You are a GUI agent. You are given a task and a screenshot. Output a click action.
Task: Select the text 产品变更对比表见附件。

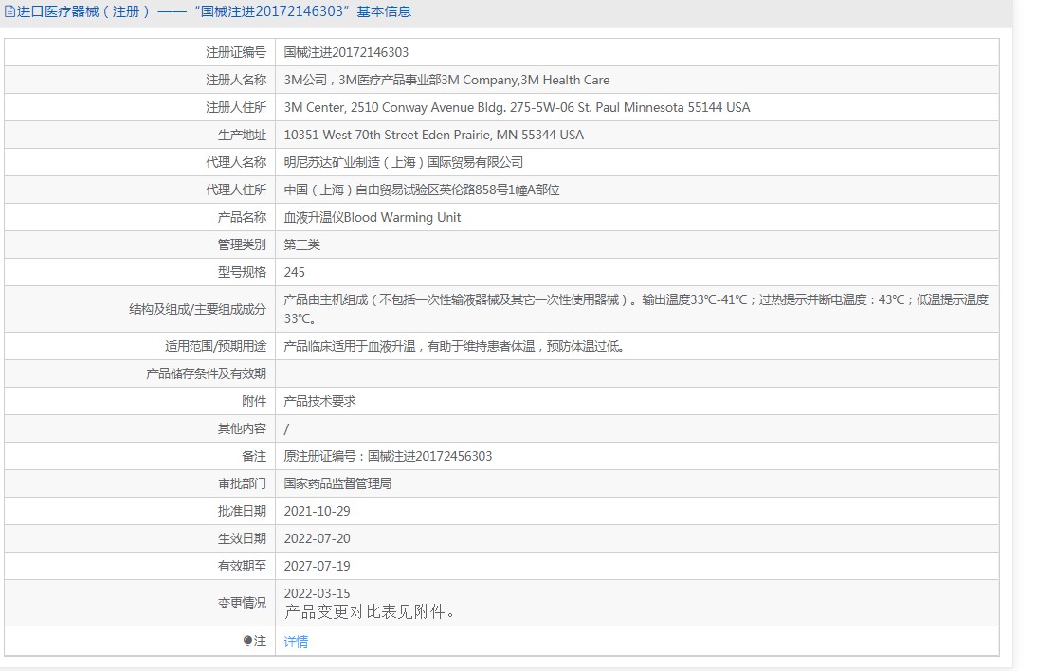371,611
